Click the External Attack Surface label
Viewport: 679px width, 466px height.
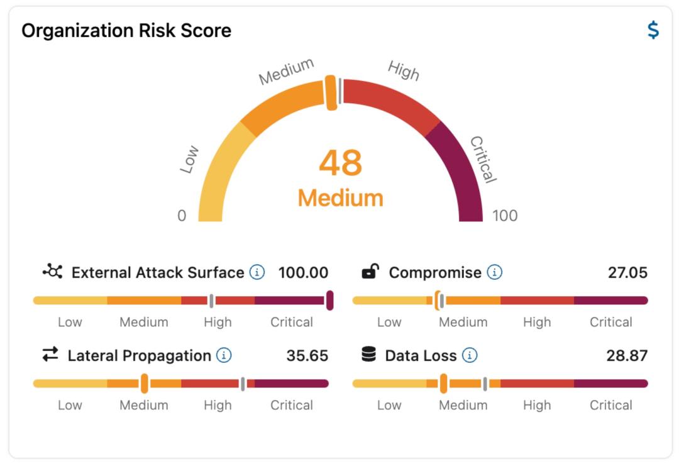point(157,272)
